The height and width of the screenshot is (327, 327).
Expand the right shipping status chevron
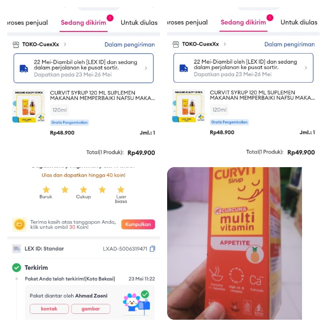coord(306,68)
